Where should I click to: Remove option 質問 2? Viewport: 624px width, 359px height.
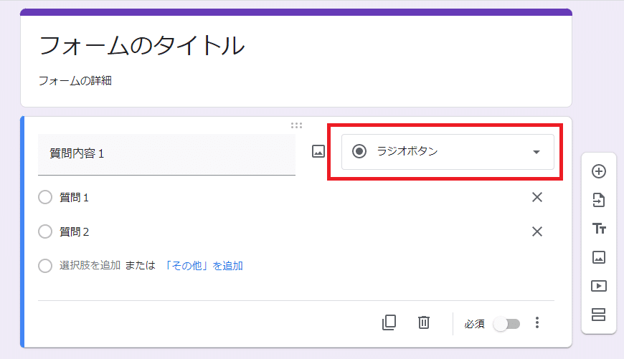point(536,231)
